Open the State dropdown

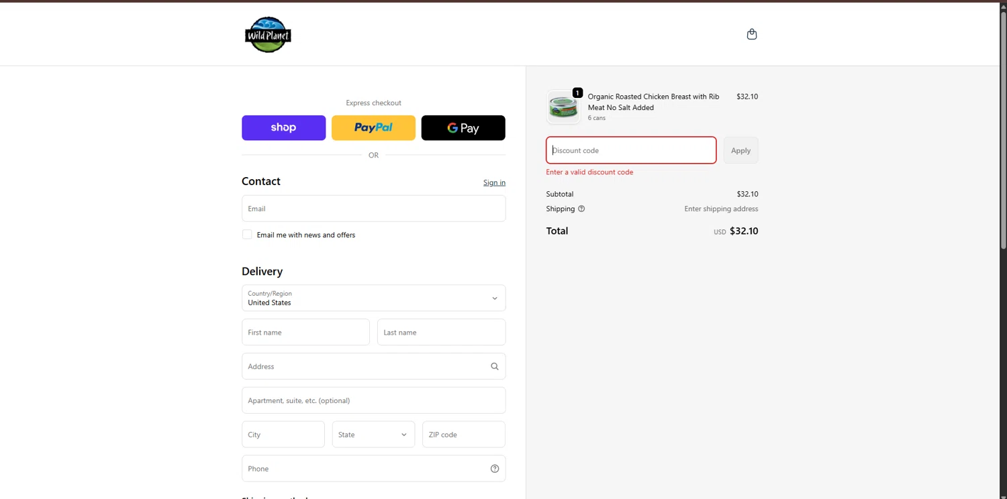click(373, 435)
